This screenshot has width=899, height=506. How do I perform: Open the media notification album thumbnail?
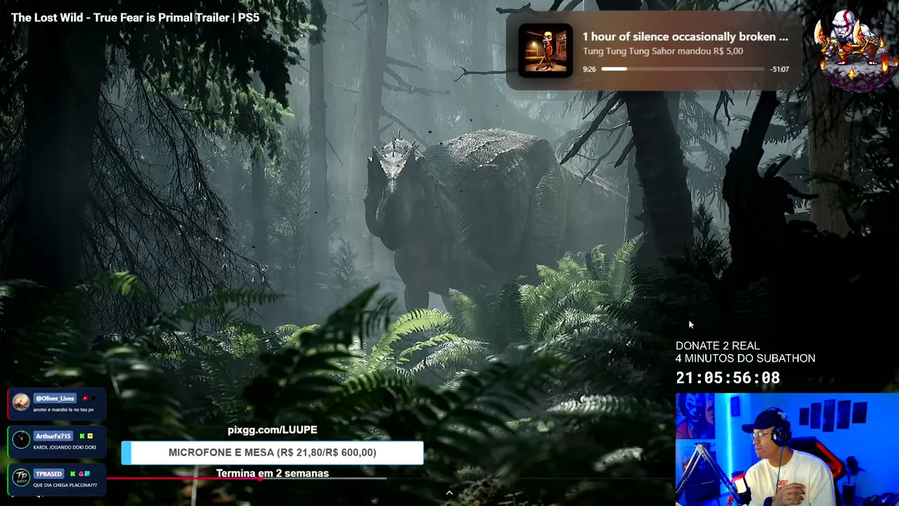546,51
